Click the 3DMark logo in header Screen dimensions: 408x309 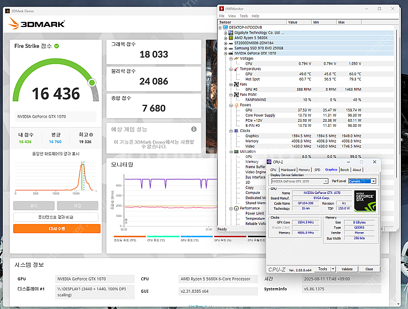36,23
